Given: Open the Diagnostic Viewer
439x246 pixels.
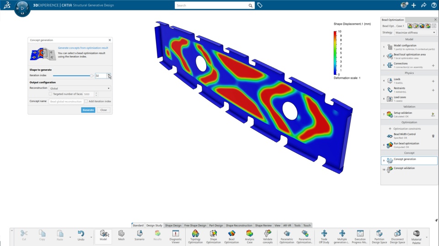Looking at the screenshot, I should pos(176,236).
